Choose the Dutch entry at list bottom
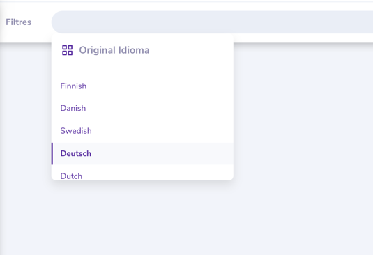 pos(71,176)
